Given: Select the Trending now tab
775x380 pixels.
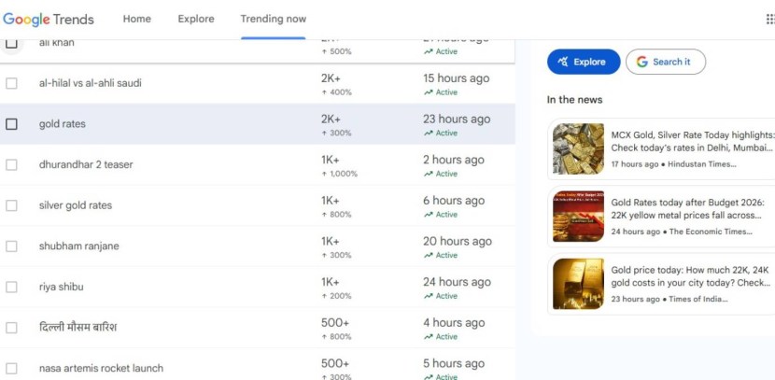Looking at the screenshot, I should tap(273, 20).
